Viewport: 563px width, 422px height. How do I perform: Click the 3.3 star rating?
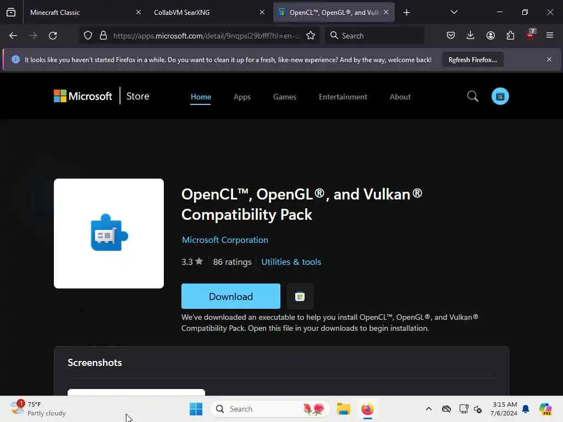click(192, 262)
